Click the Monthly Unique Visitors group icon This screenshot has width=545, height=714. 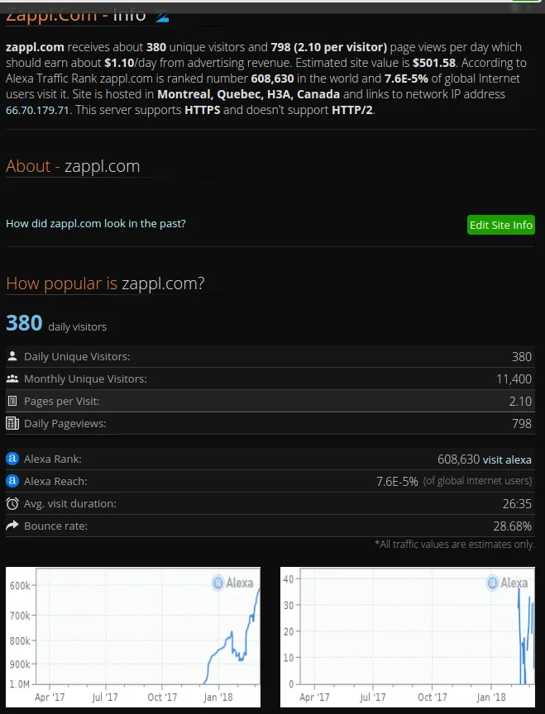click(x=12, y=378)
